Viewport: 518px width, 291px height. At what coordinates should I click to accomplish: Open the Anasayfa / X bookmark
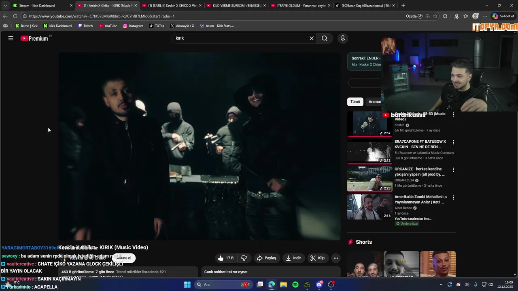coord(182,26)
